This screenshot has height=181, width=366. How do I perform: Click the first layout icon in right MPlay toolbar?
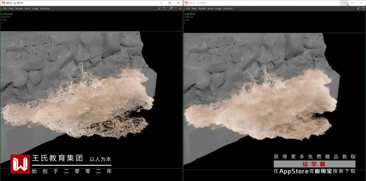coord(359,8)
